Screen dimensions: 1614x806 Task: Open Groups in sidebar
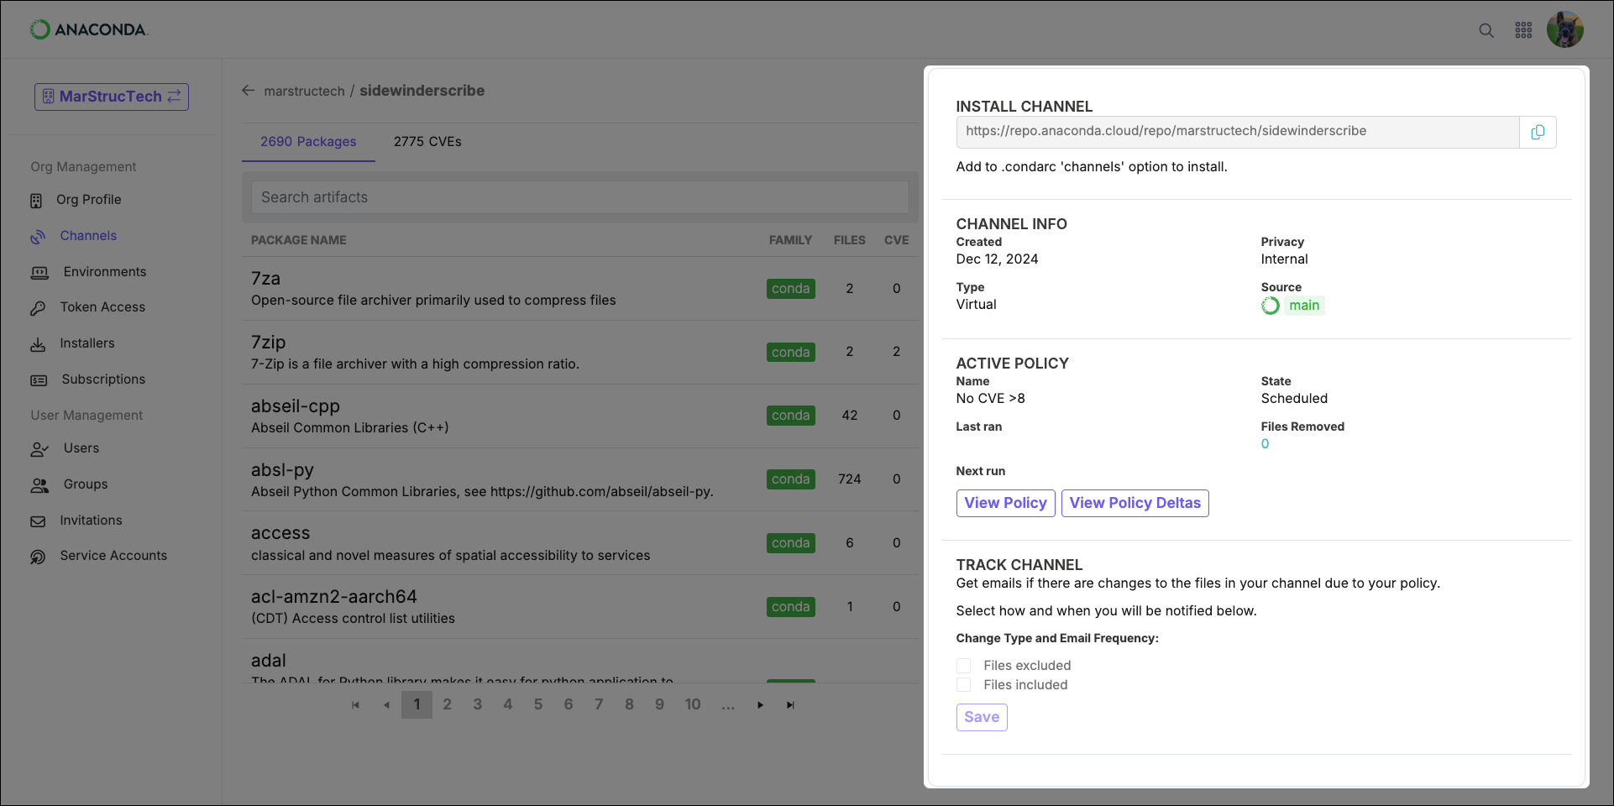[x=86, y=484]
